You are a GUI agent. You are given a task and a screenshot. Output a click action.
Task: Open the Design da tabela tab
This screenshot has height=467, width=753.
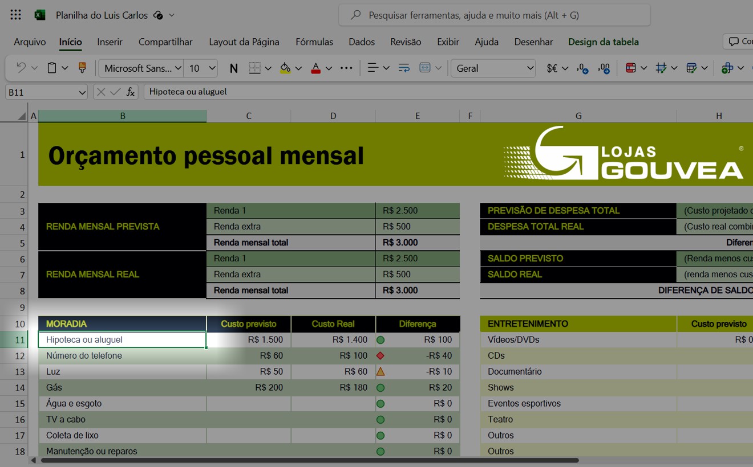point(602,42)
